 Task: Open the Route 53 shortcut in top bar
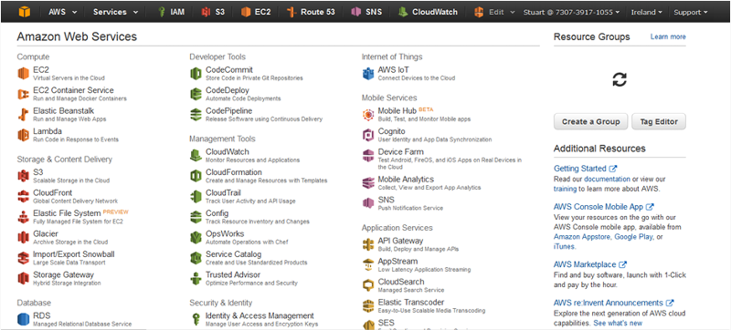coord(311,12)
